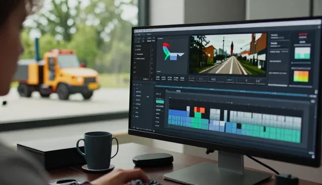The width and height of the screenshot is (322, 185).
Task: Open the teal histogram chart in right panel
Action: 302,53
